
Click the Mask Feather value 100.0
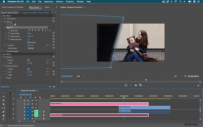[29, 33]
